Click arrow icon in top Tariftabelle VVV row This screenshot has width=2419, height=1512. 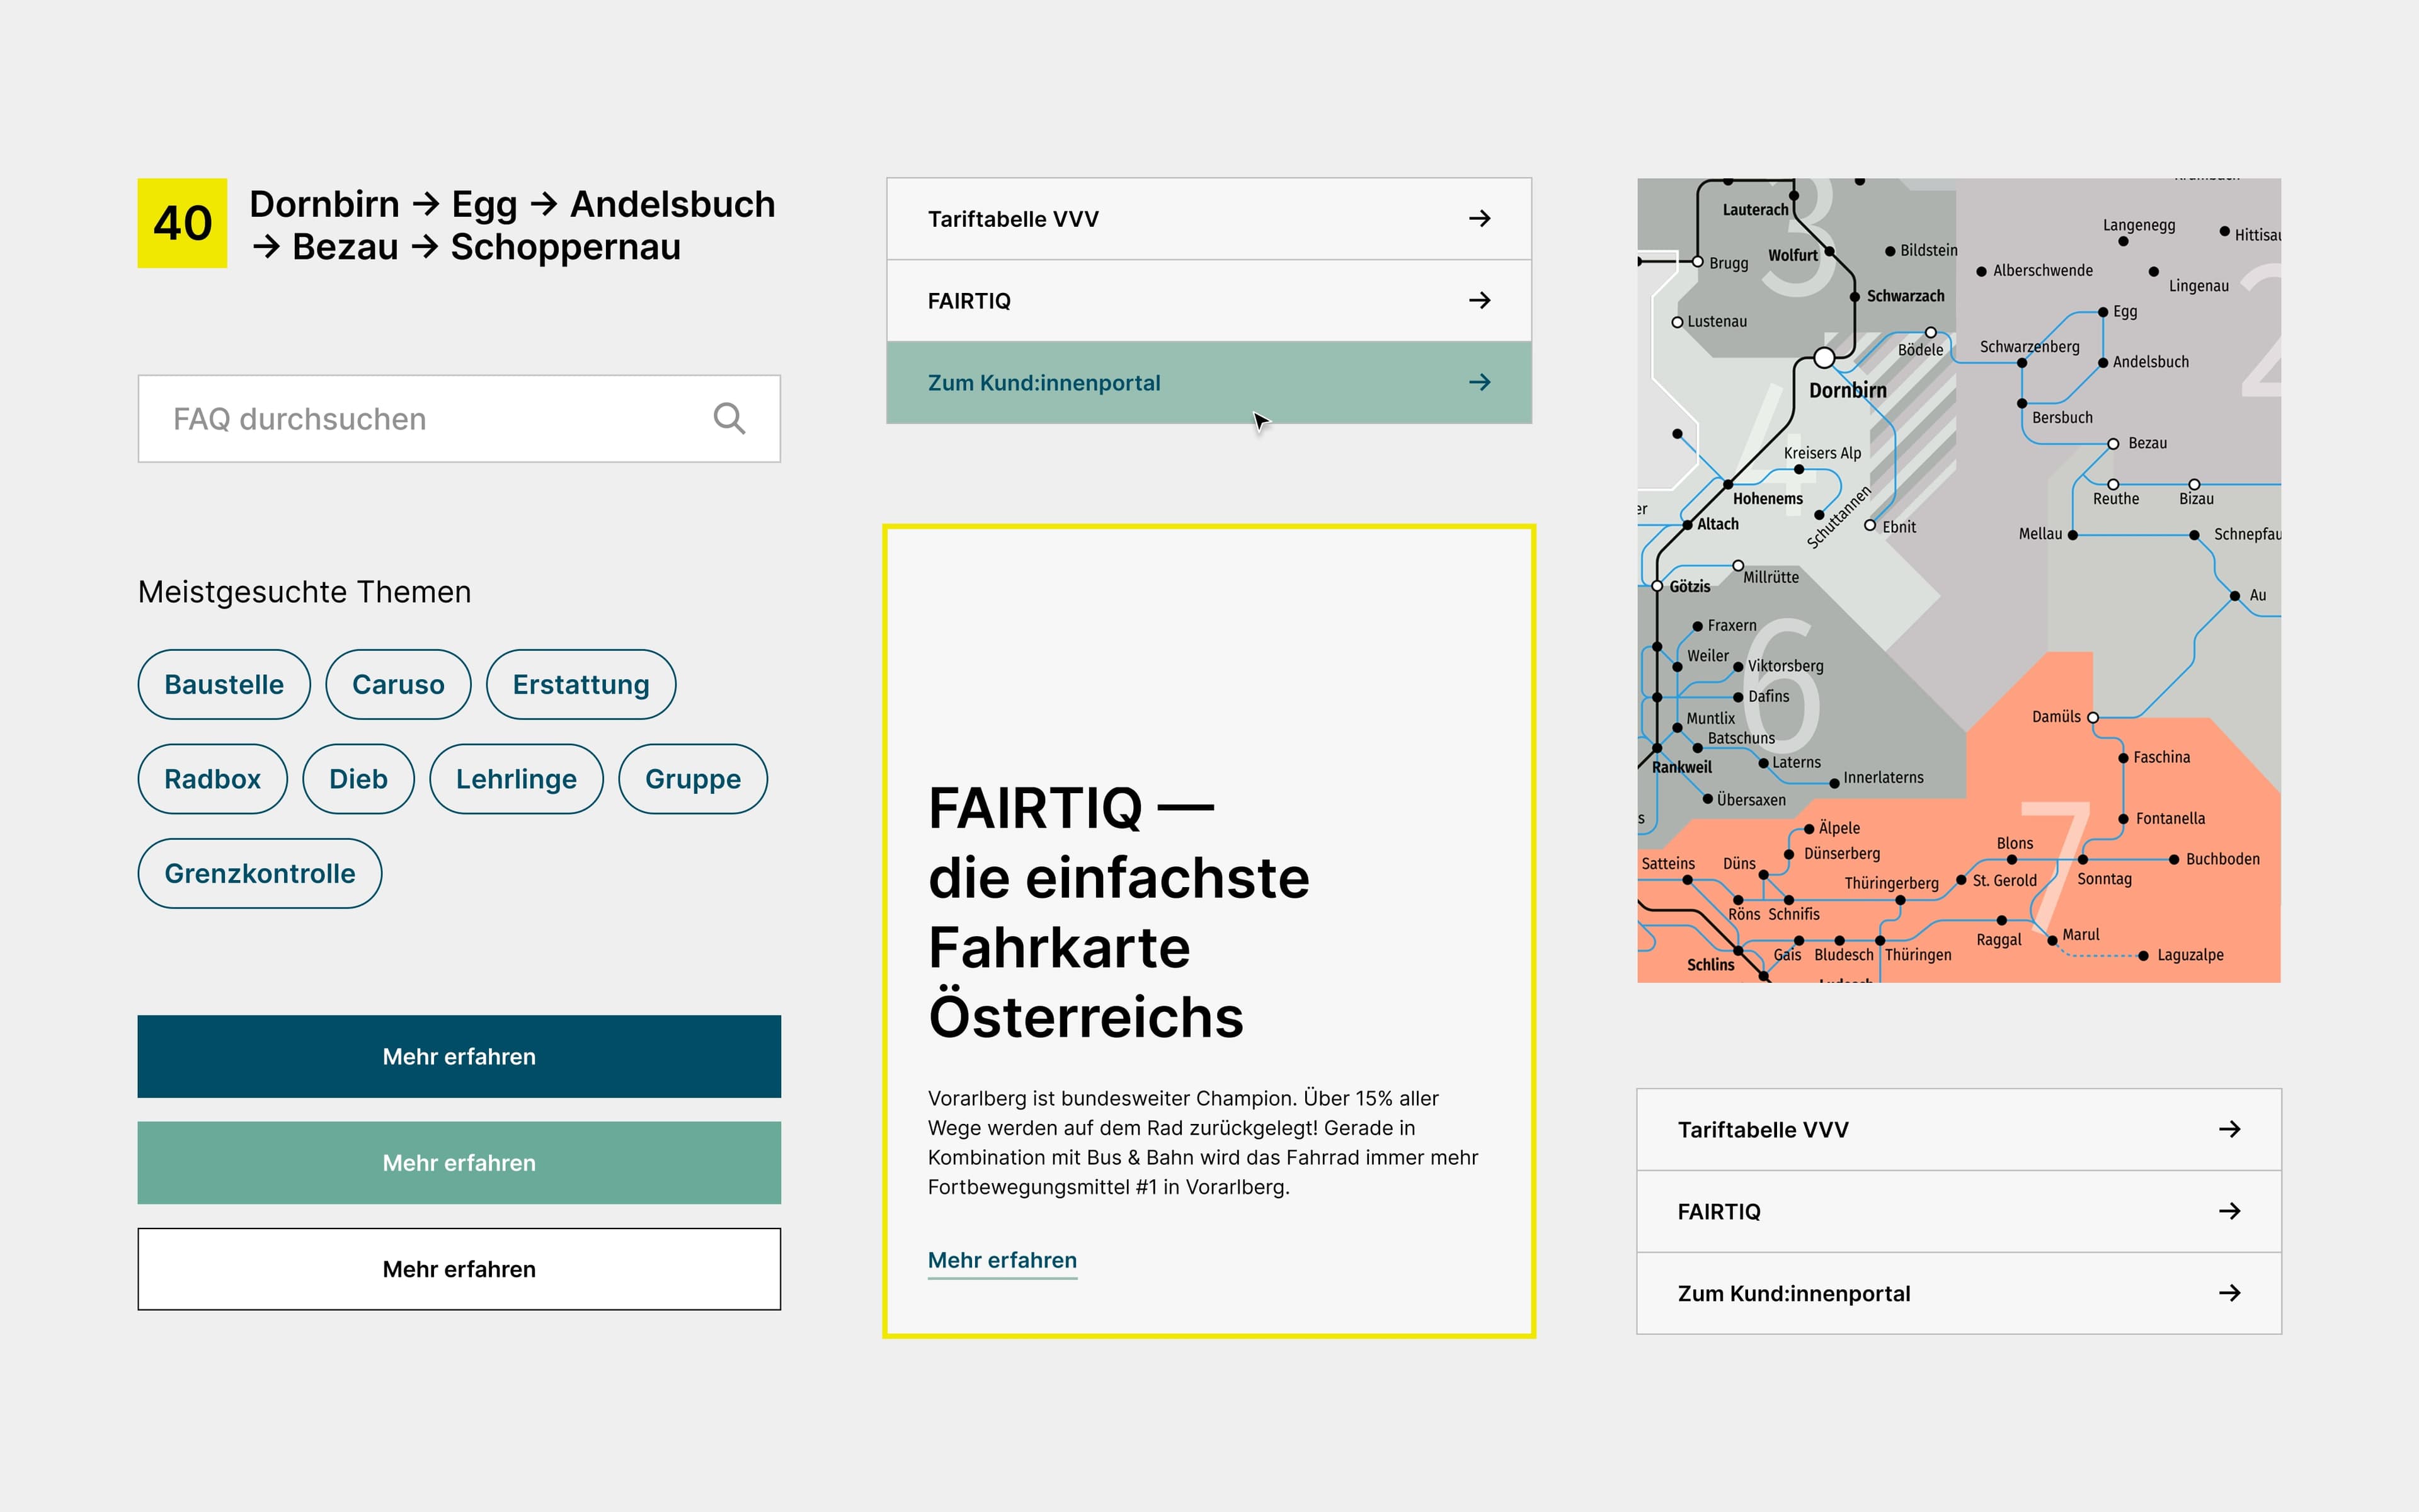pos(1479,218)
